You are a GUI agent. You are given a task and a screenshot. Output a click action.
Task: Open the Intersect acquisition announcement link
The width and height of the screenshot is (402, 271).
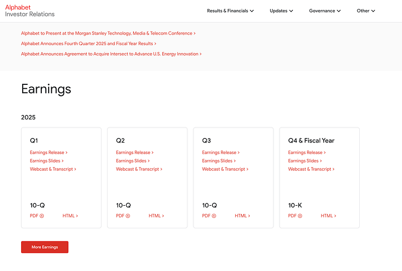[x=111, y=54]
